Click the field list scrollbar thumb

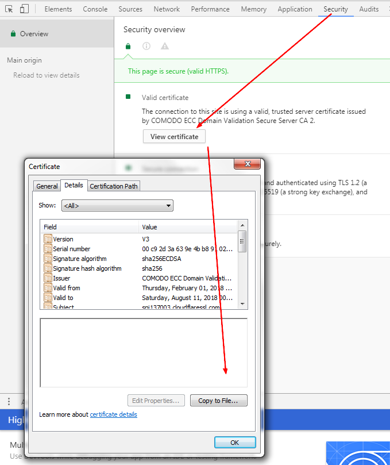(242, 241)
